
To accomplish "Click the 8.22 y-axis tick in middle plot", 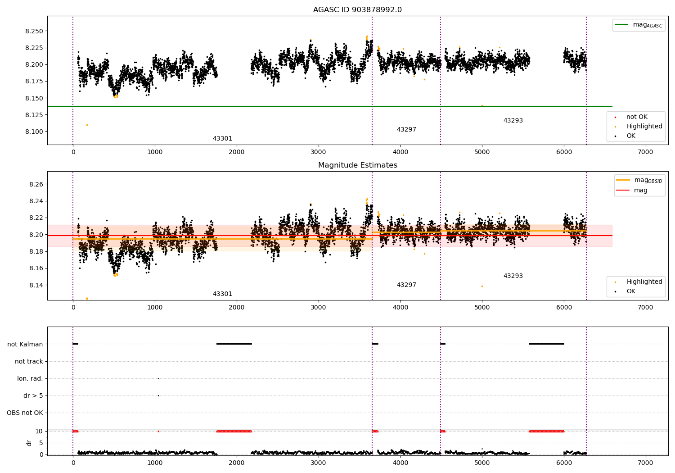I will (x=36, y=218).
